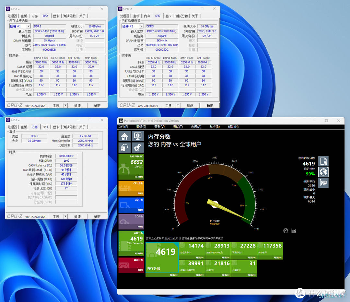Select the purple 3D score tile
This screenshot has height=302, width=350.
tap(131, 221)
